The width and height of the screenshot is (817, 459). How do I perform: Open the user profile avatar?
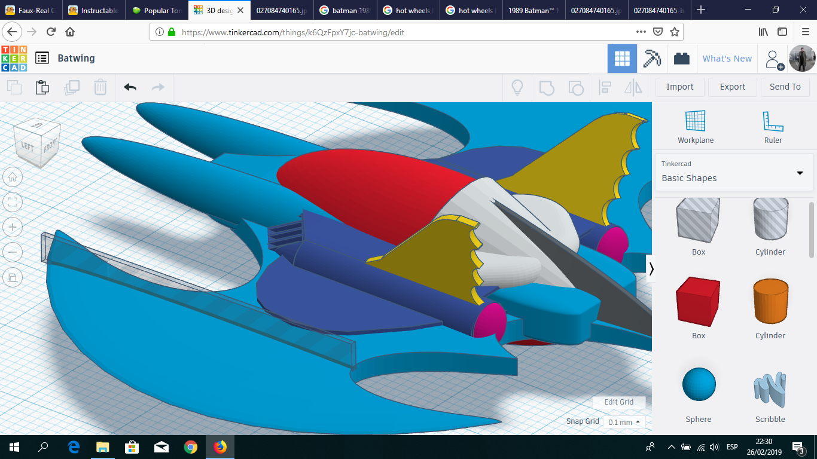pyautogui.click(x=802, y=59)
